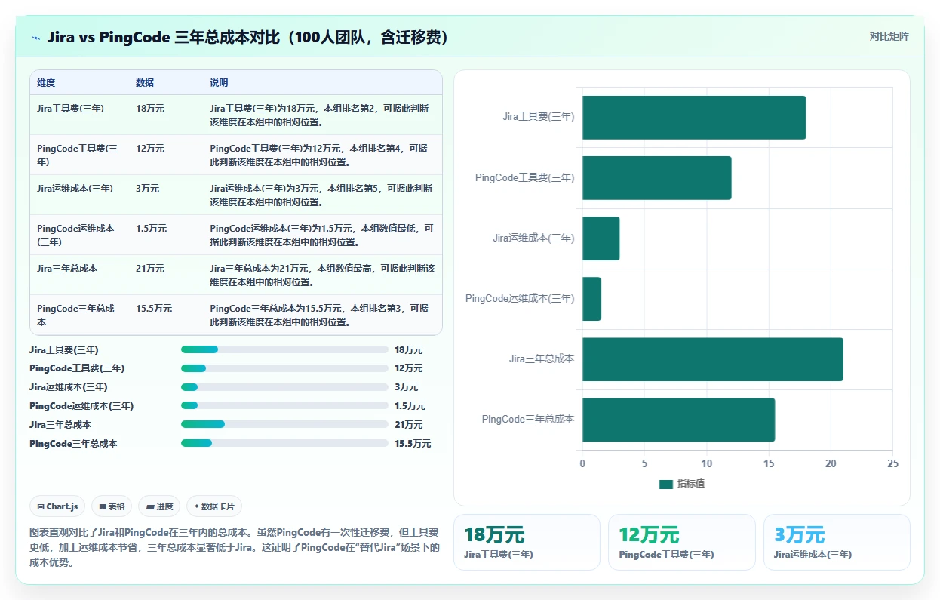Click the 1.5万元 cell in the table
This screenshot has height=600, width=940.
coord(152,229)
